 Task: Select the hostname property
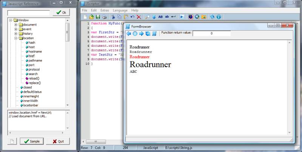point(35,52)
